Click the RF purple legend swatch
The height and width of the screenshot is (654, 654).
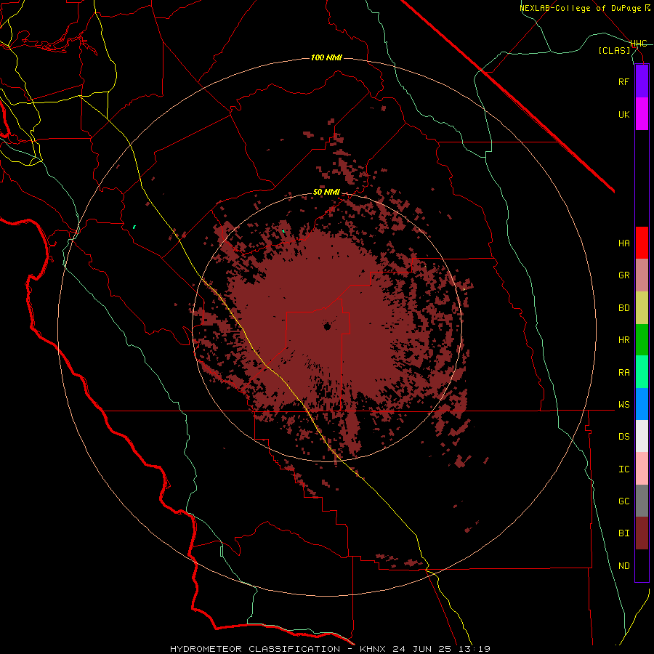(642, 81)
